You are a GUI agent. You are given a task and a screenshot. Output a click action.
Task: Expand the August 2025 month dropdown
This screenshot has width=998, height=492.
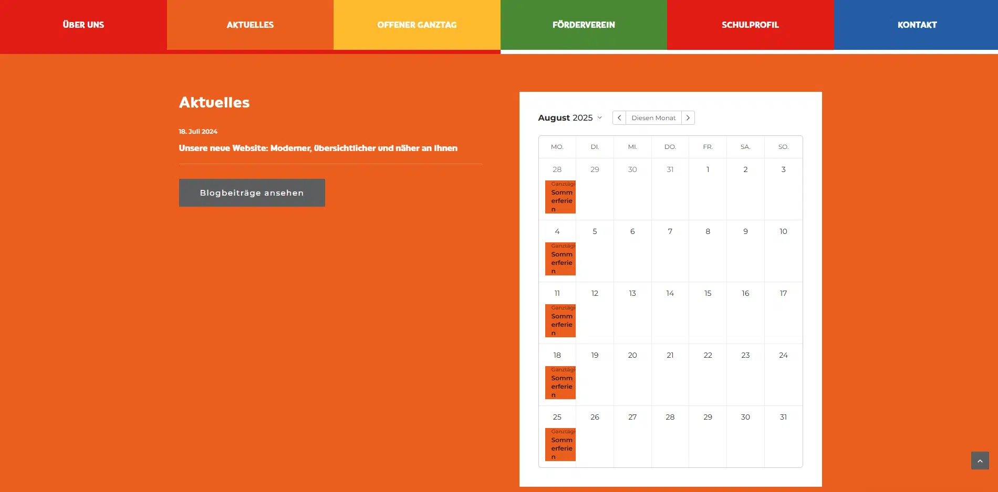(570, 118)
